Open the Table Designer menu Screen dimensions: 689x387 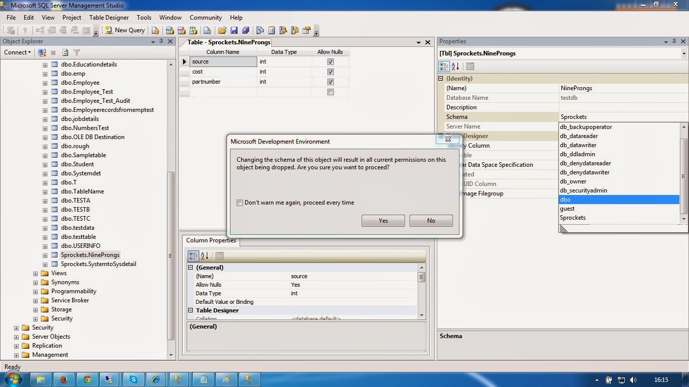[109, 17]
